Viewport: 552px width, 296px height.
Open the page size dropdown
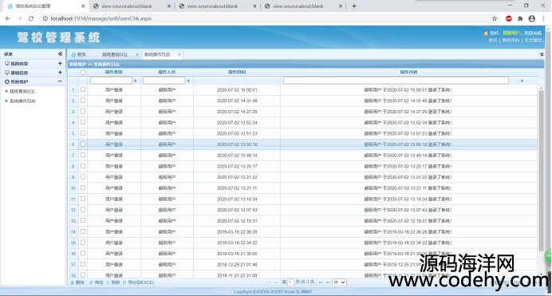coord(339,282)
